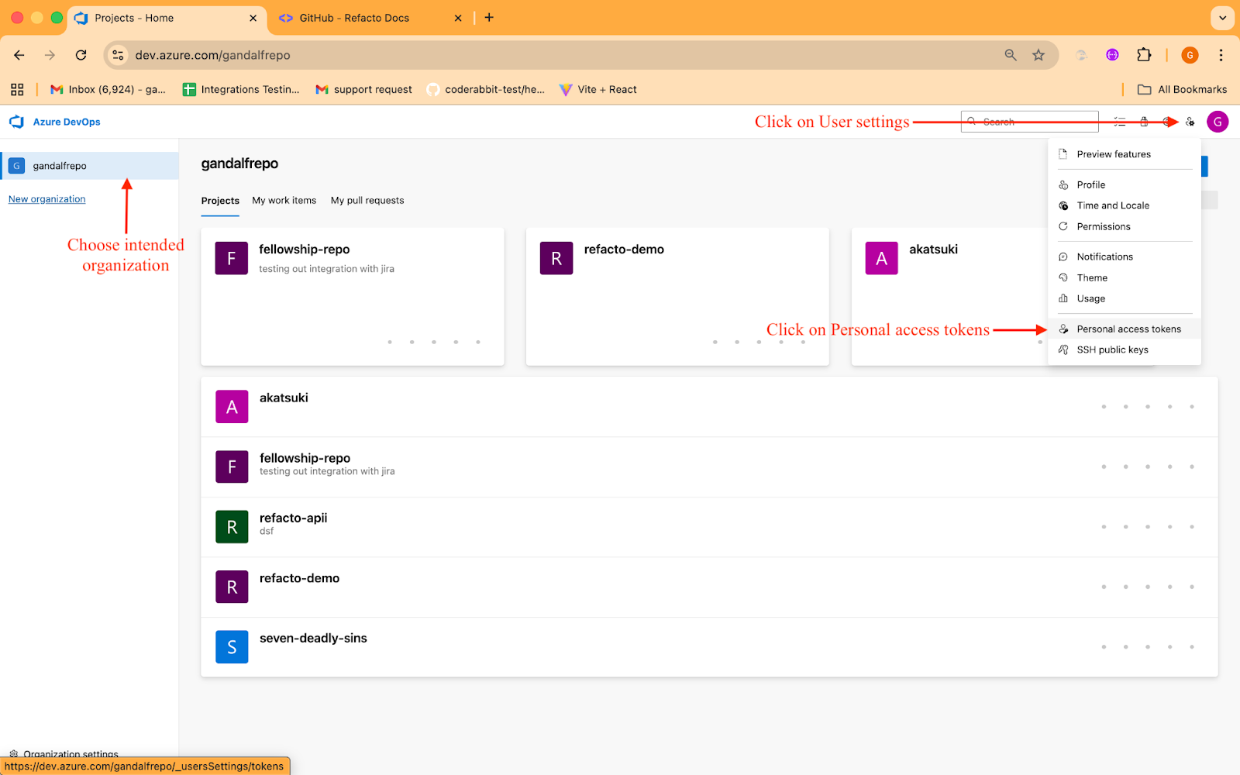Image resolution: width=1240 pixels, height=775 pixels.
Task: Open the User settings icon in Azure header
Action: pos(1190,122)
